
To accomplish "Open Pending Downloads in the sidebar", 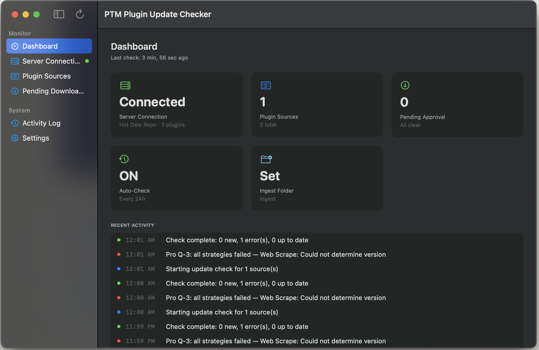I will [49, 91].
